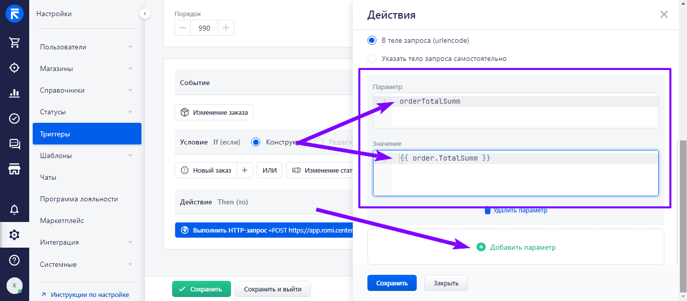687x301 pixels.
Task: Click blue Сохранить in Действия panel
Action: coord(392,283)
